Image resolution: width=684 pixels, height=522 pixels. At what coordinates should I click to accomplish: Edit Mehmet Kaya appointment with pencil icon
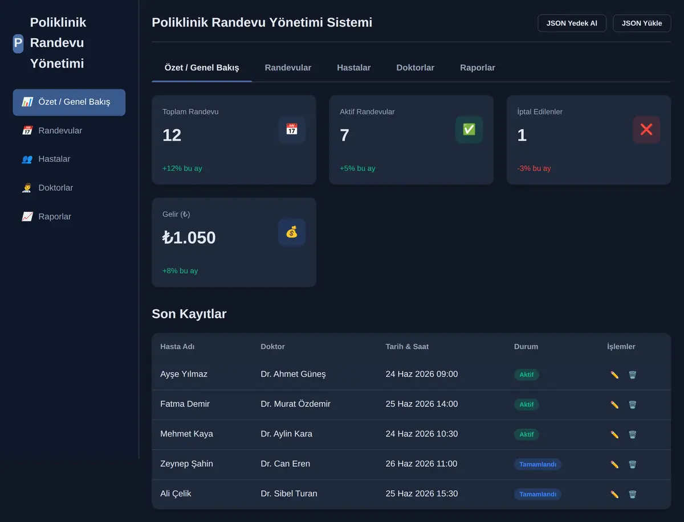tap(614, 434)
